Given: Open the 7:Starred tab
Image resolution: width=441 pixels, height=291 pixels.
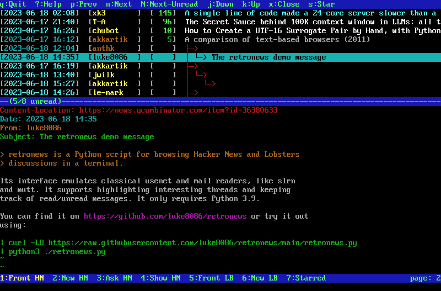Looking at the screenshot, I should [306, 278].
